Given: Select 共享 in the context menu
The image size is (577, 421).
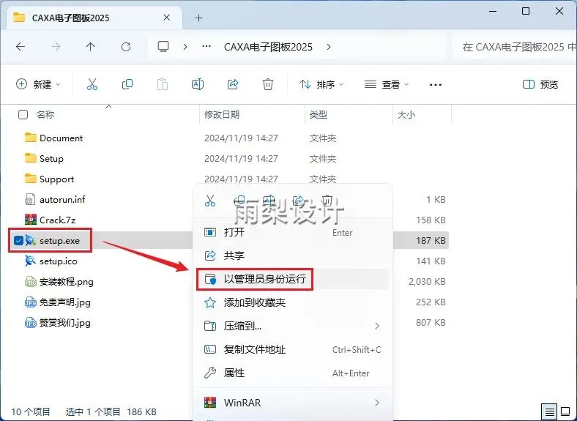Looking at the screenshot, I should [x=293, y=256].
